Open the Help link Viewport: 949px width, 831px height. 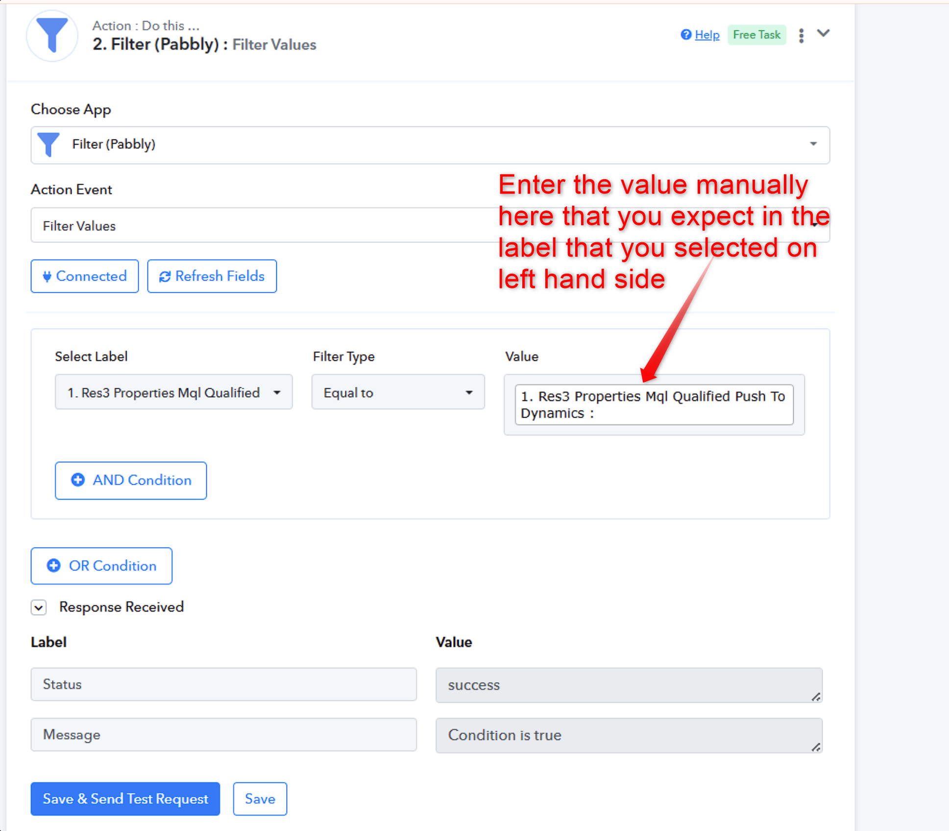[x=707, y=35]
